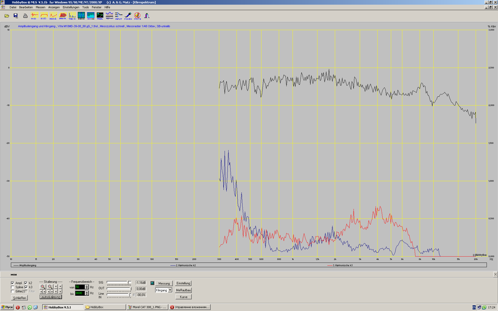Click the 0,00dB OUT value field
498x311 pixels.
point(141,289)
